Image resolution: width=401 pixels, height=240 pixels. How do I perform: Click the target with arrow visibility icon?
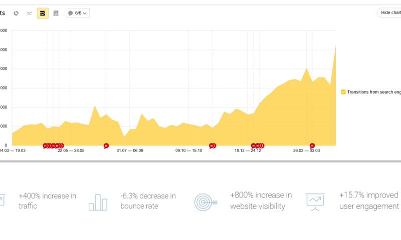[206, 201]
